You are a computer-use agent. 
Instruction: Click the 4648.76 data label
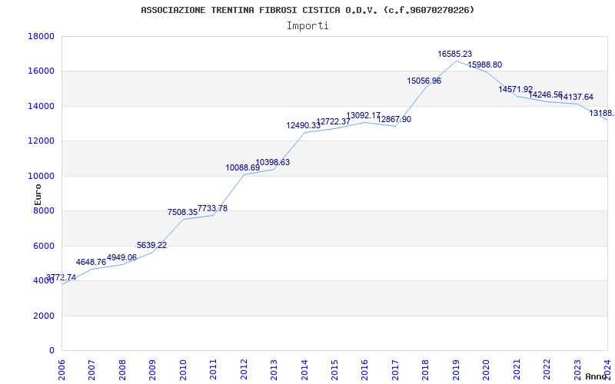[x=91, y=262]
